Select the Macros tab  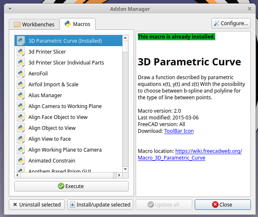coord(77,24)
